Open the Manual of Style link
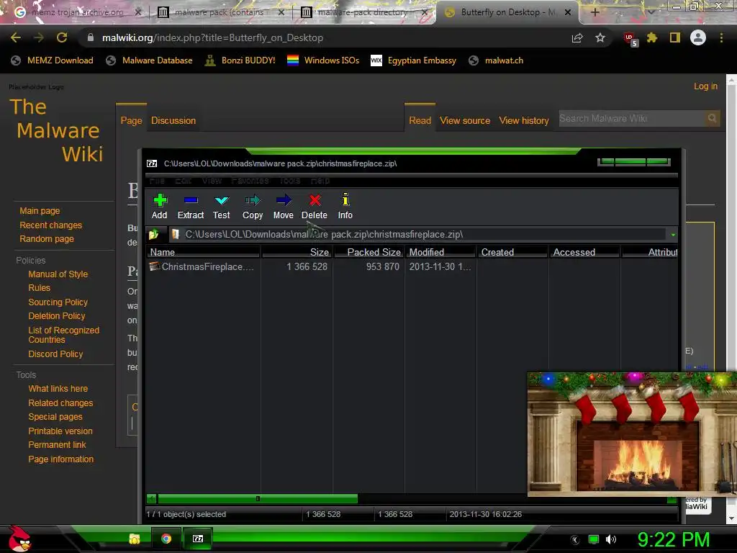The height and width of the screenshot is (553, 737). [x=58, y=274]
